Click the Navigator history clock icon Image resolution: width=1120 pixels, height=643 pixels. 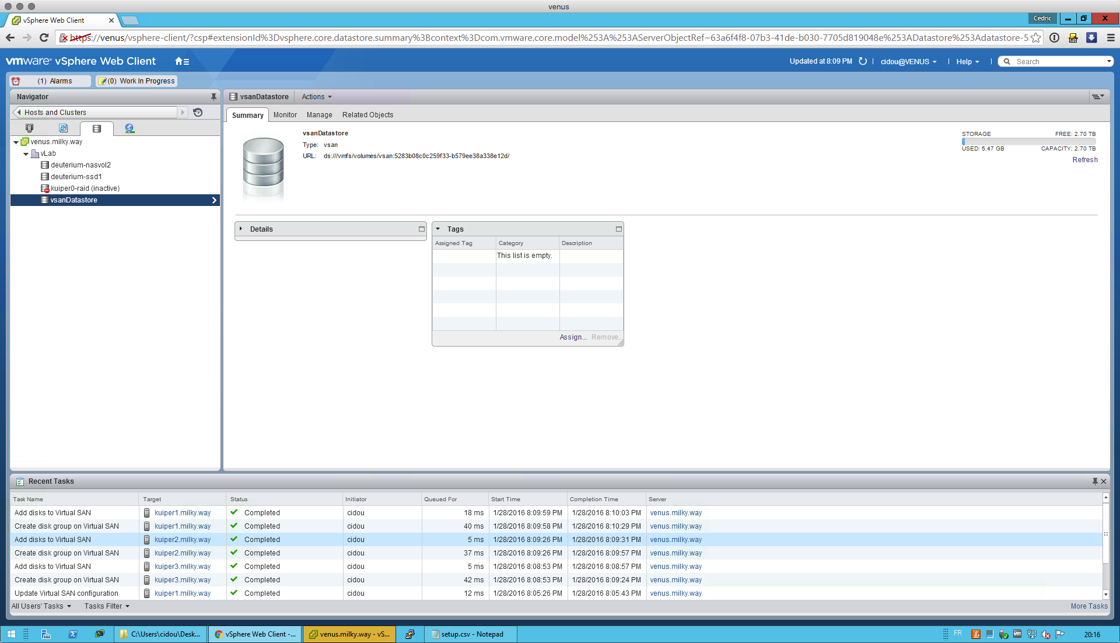click(x=198, y=113)
